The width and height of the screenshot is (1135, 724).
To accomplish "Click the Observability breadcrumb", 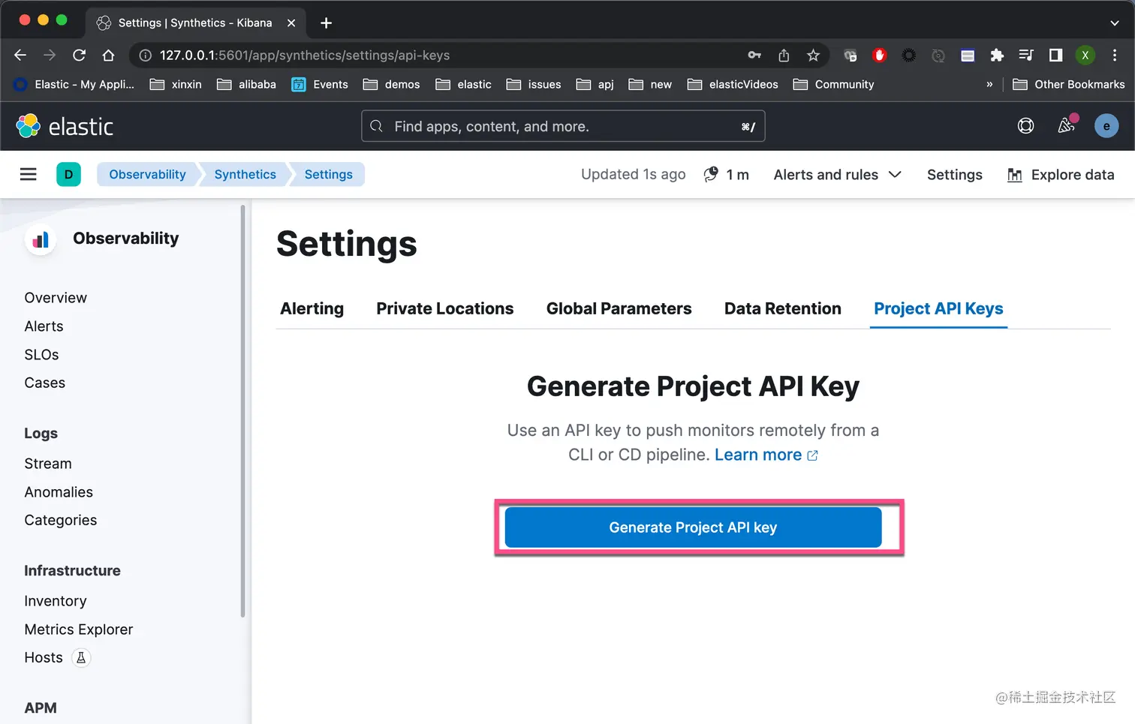I will coord(147,175).
